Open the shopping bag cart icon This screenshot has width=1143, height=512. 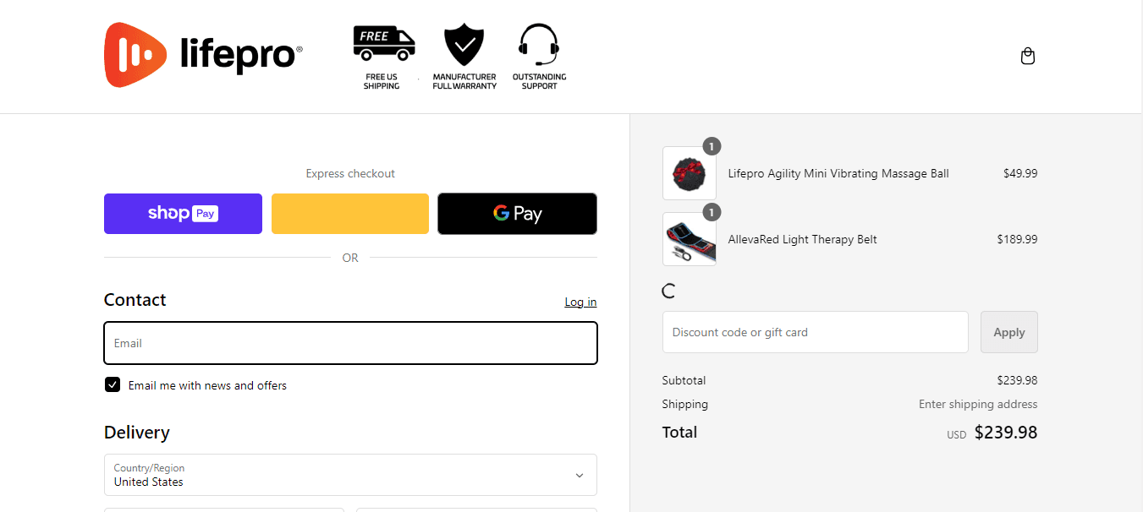(1028, 57)
